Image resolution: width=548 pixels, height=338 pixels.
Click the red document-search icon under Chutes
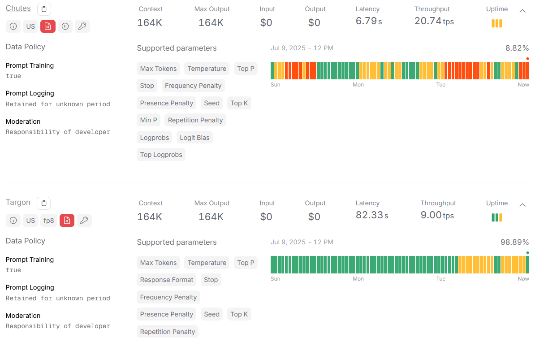coord(48,26)
